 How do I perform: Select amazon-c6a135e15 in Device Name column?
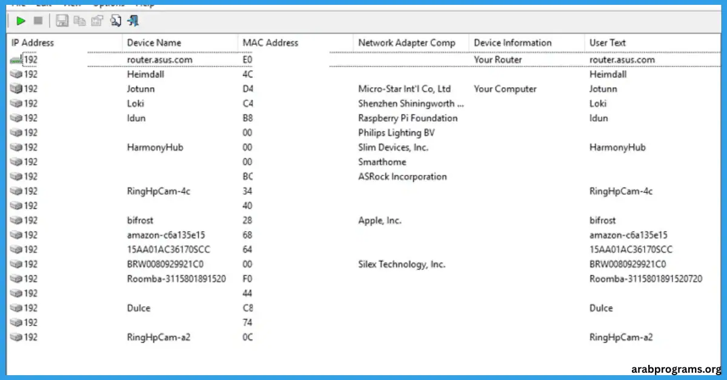pos(166,235)
